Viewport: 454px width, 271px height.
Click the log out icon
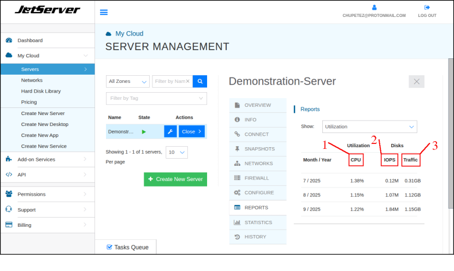coord(427,8)
